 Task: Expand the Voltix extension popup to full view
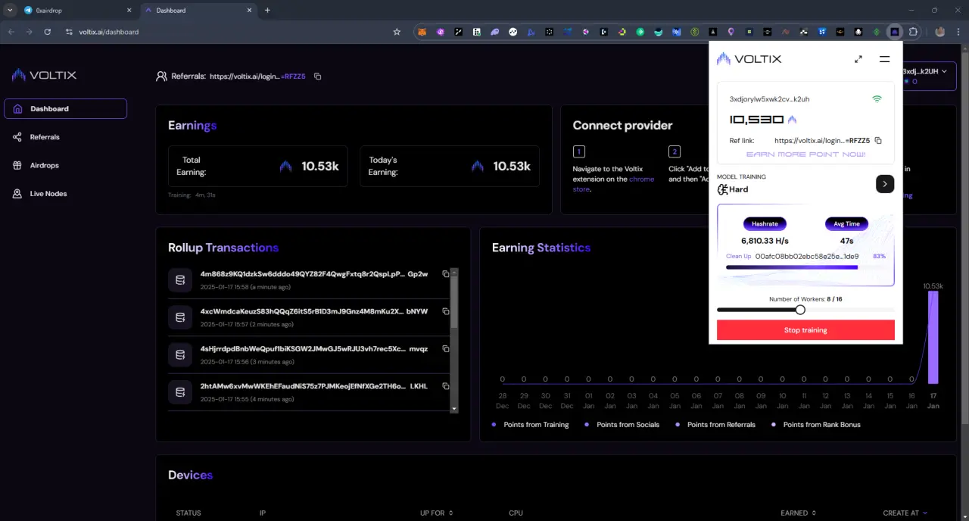point(858,59)
